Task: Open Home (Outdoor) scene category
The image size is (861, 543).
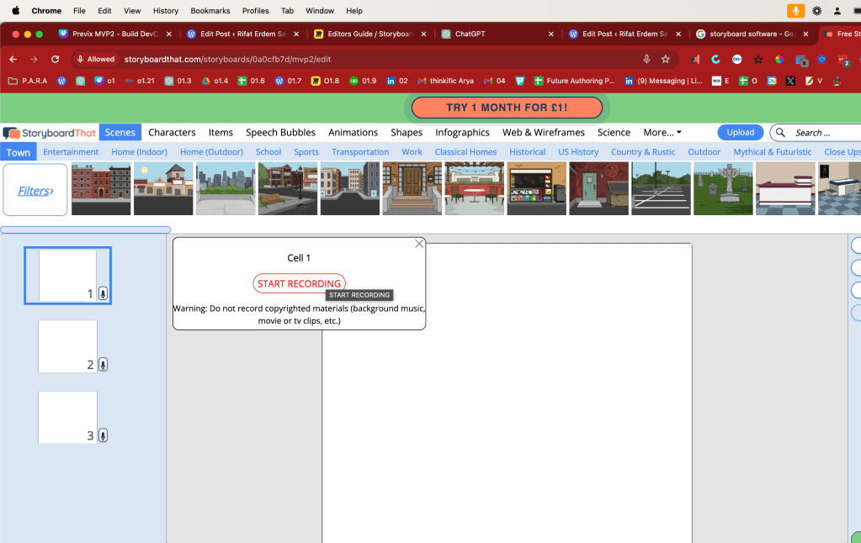Action: [x=211, y=152]
